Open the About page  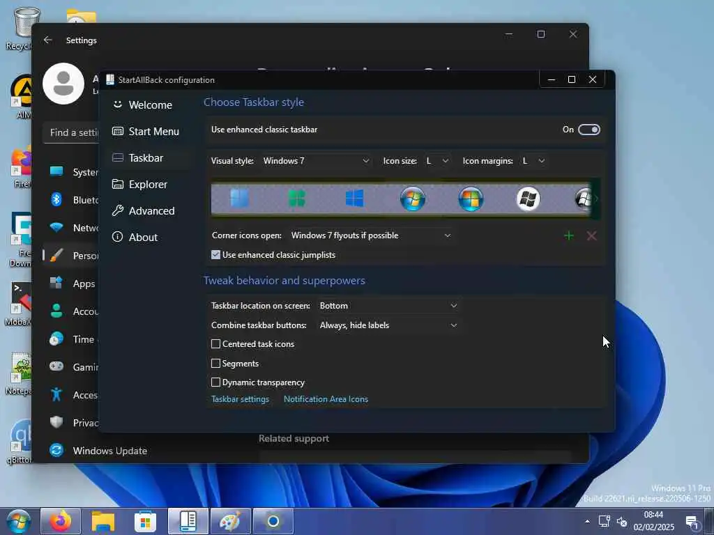[x=150, y=237]
